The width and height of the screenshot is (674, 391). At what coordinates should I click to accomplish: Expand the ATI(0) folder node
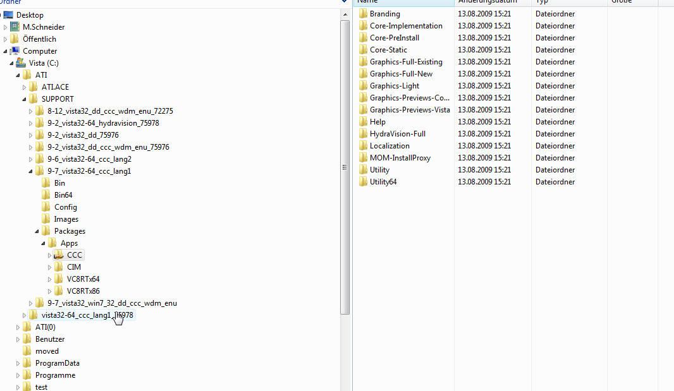(x=18, y=327)
